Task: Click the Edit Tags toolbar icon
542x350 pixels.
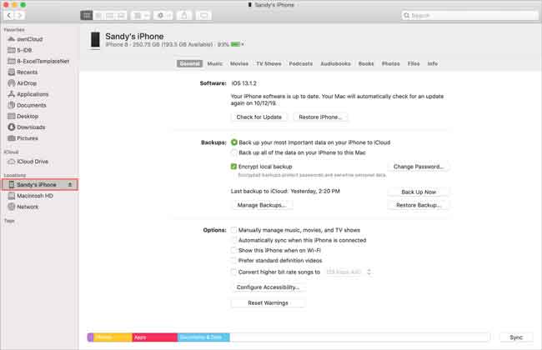Action: click(203, 15)
